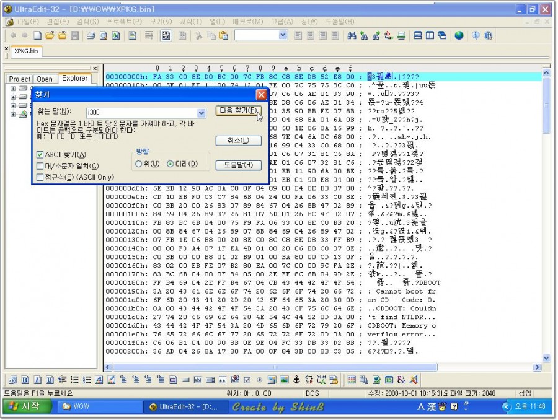Screen dimensions: 558x420
Task: Click the 취소(L) cancel button
Action: coord(239,141)
